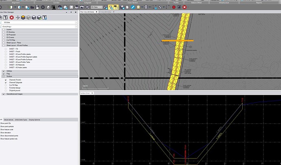281x165 pixels.
Task: Click the Export icon in the main toolbar
Action: click(x=19, y=7)
